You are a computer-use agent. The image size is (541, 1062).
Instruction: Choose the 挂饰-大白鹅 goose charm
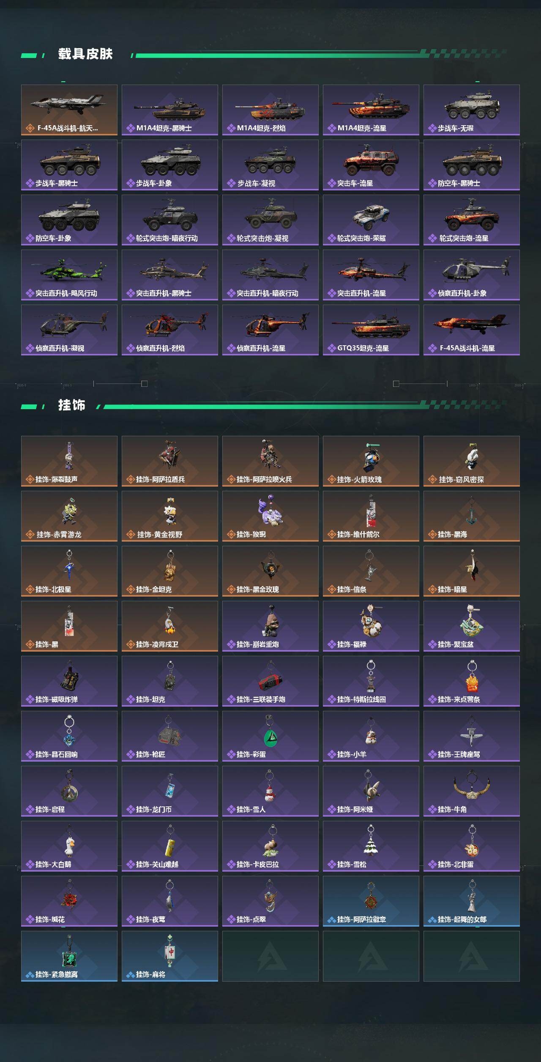[69, 846]
